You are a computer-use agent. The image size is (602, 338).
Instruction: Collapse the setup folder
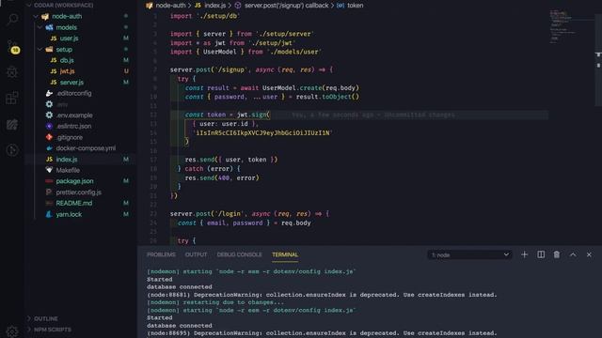pyautogui.click(x=40, y=50)
